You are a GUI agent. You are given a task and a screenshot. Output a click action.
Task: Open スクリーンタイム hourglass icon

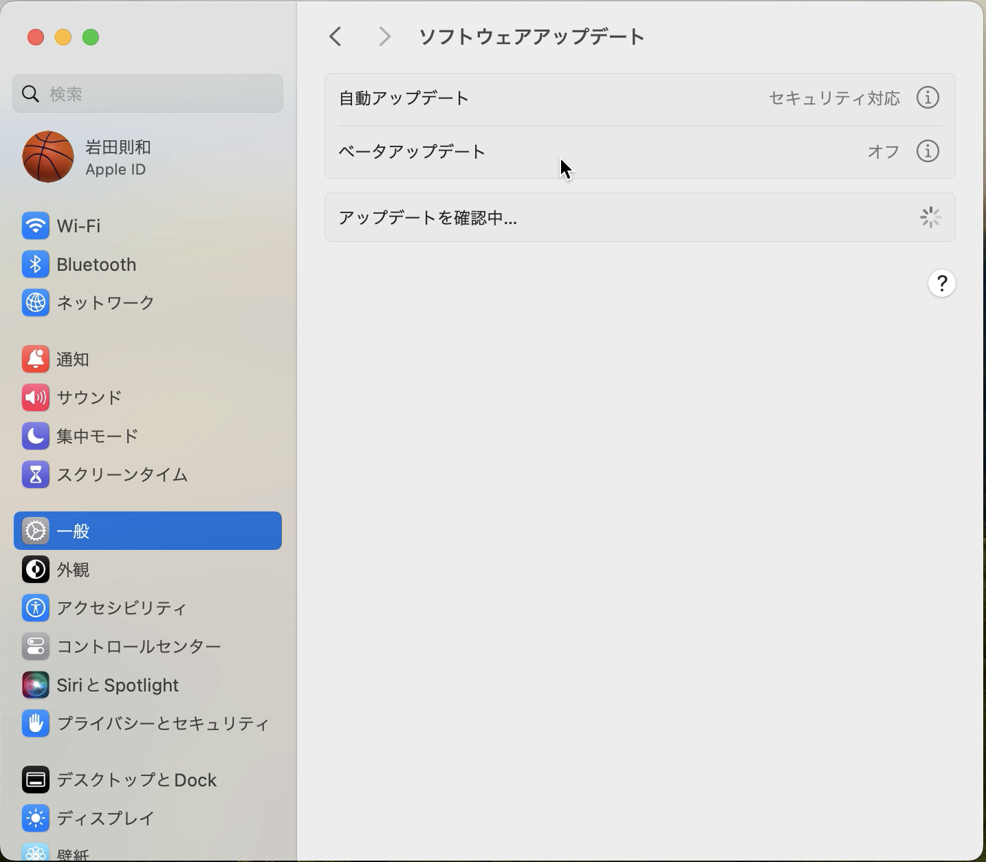35,474
